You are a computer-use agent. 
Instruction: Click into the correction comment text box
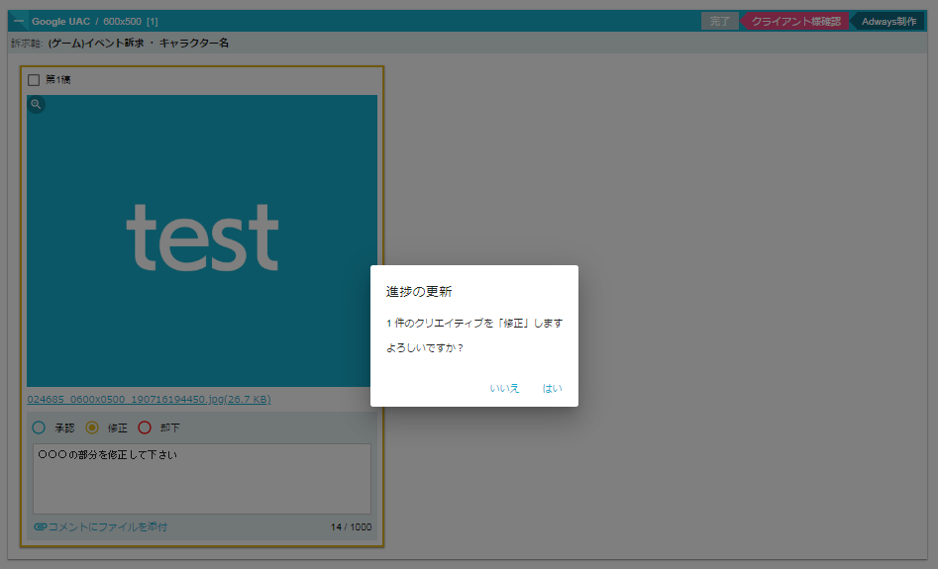tap(201, 479)
